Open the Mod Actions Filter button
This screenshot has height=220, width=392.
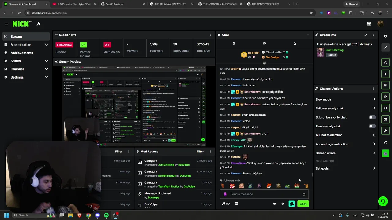click(200, 152)
